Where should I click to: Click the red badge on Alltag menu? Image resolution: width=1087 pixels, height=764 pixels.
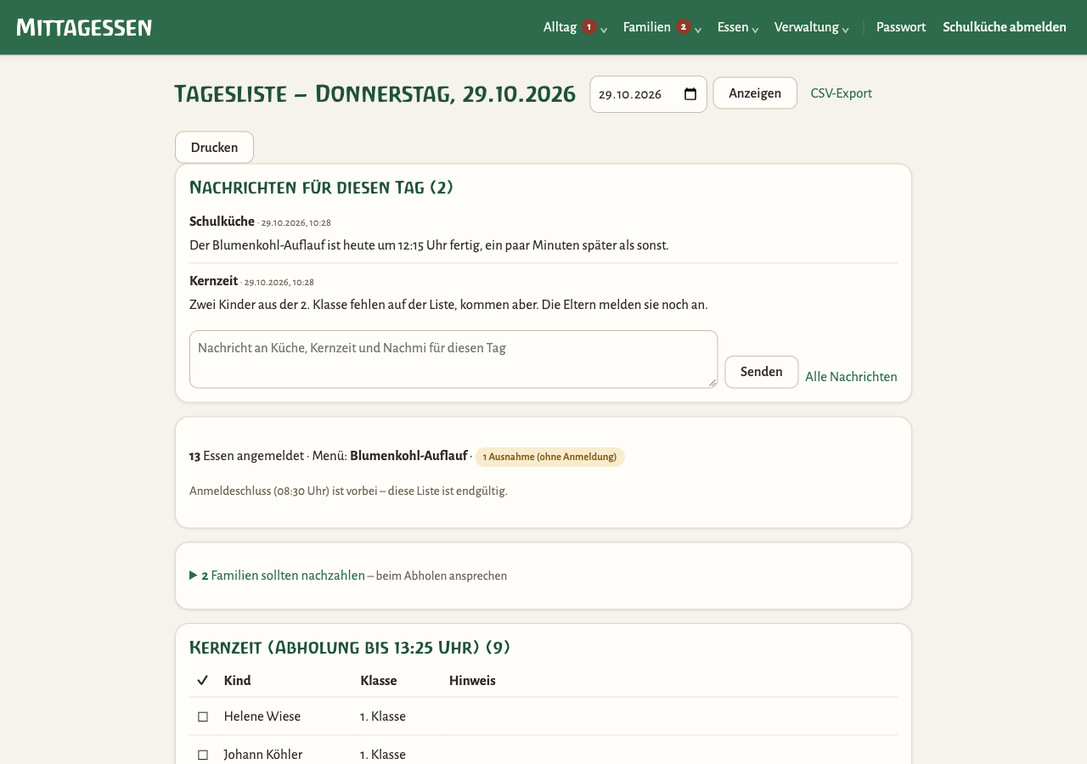click(x=589, y=26)
